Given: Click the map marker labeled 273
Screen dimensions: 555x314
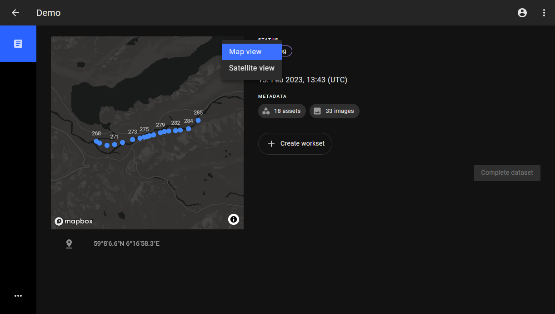Looking at the screenshot, I should point(133,139).
